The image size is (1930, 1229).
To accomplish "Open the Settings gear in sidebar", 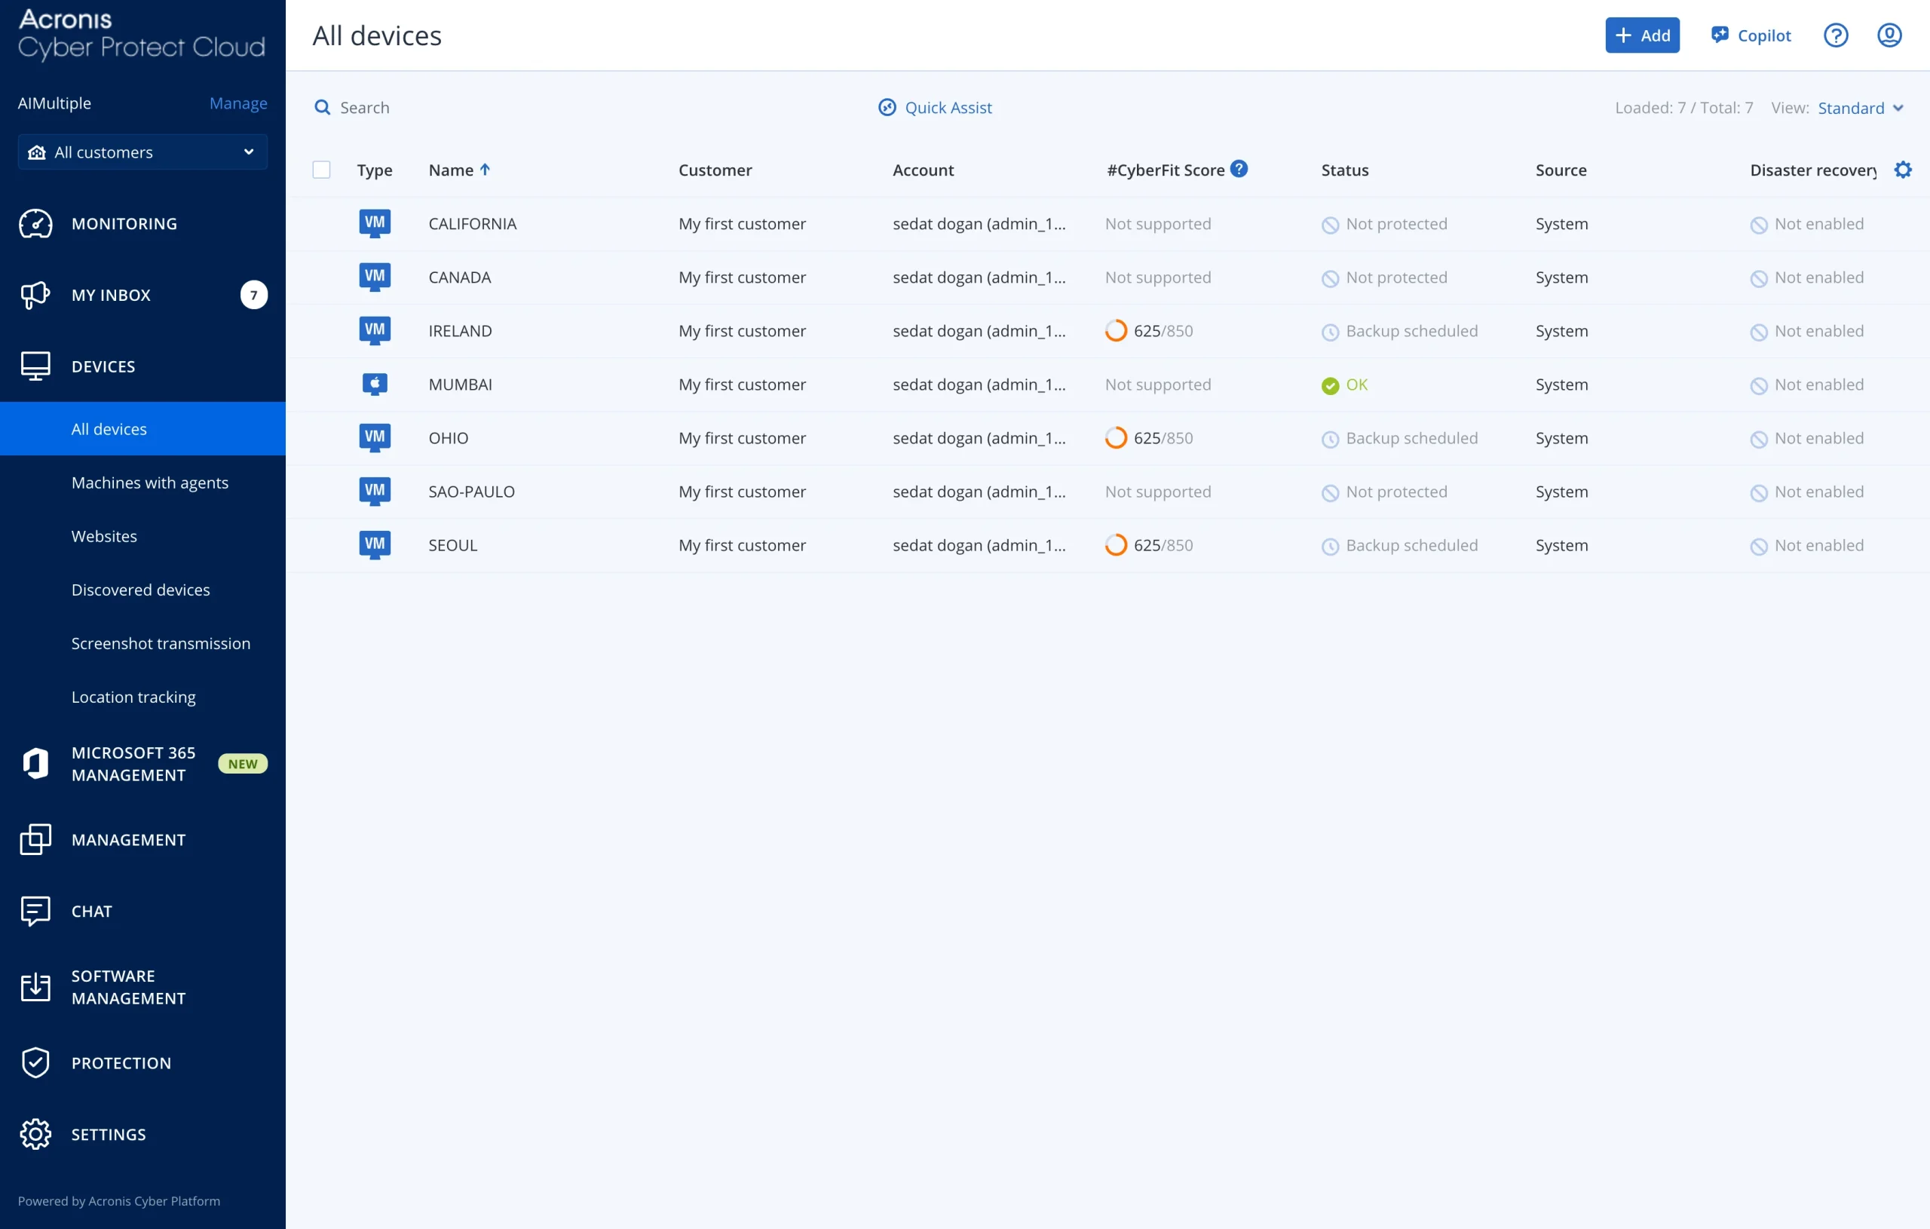I will pyautogui.click(x=35, y=1133).
